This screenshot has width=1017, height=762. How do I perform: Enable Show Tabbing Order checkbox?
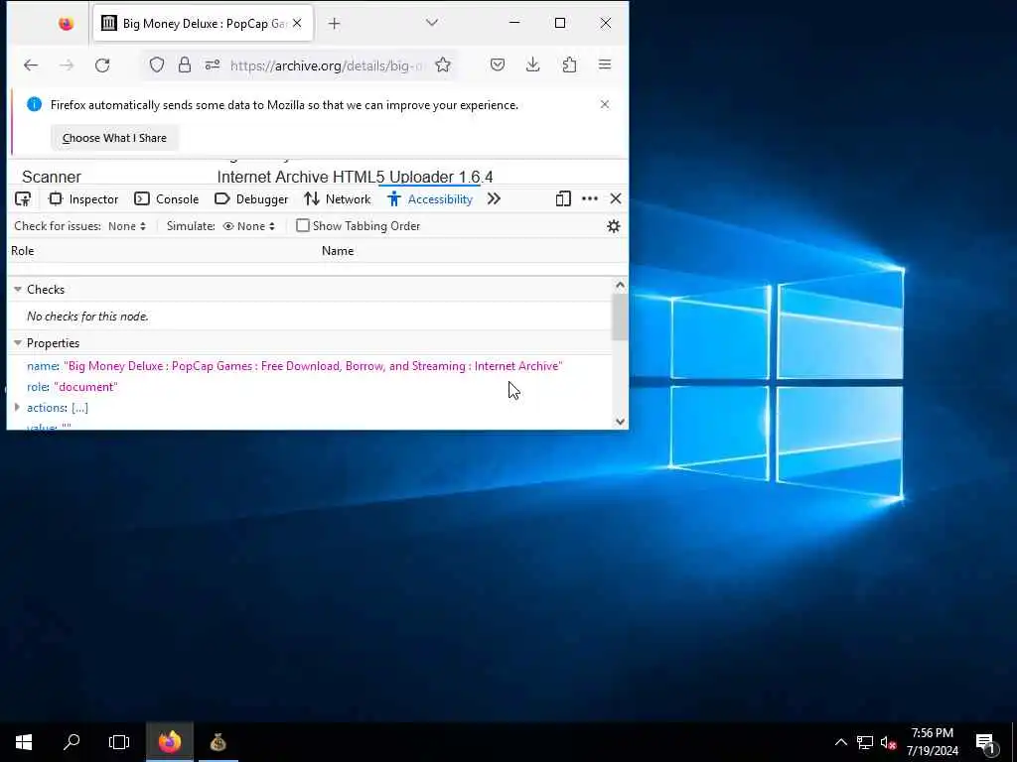[302, 225]
